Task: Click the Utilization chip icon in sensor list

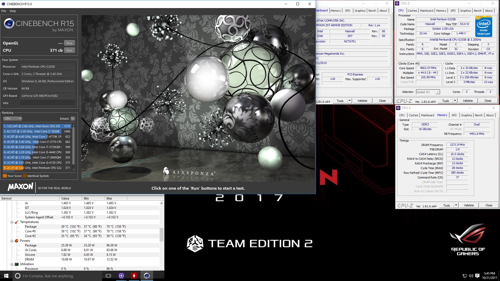Action: (16, 264)
